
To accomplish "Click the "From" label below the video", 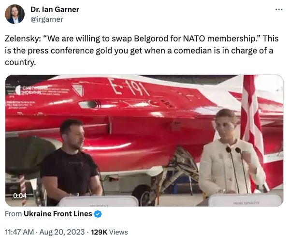I will (x=14, y=214).
